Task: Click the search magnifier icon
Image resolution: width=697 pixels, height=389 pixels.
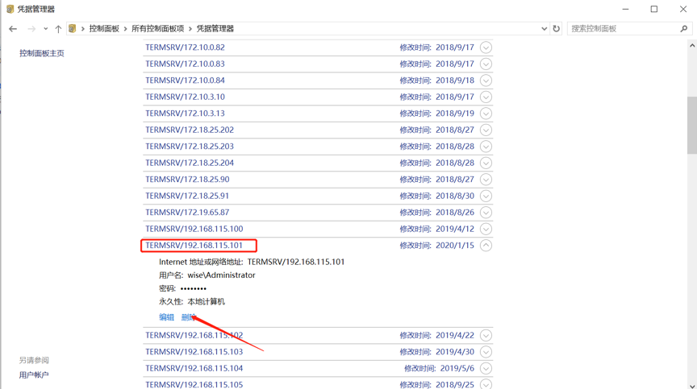Action: 684,29
